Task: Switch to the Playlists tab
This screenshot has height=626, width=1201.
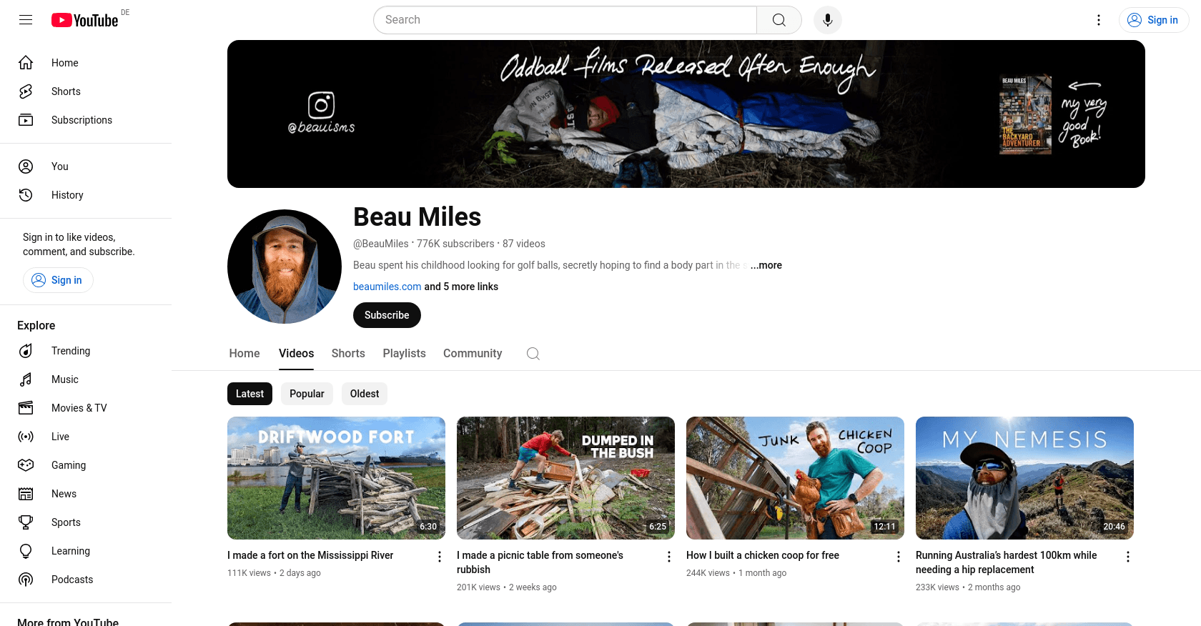Action: tap(404, 354)
